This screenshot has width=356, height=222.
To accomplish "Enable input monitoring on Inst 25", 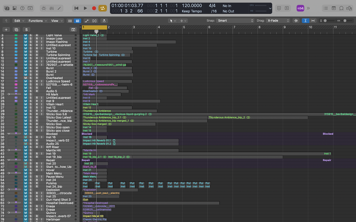I will click(x=41, y=196).
